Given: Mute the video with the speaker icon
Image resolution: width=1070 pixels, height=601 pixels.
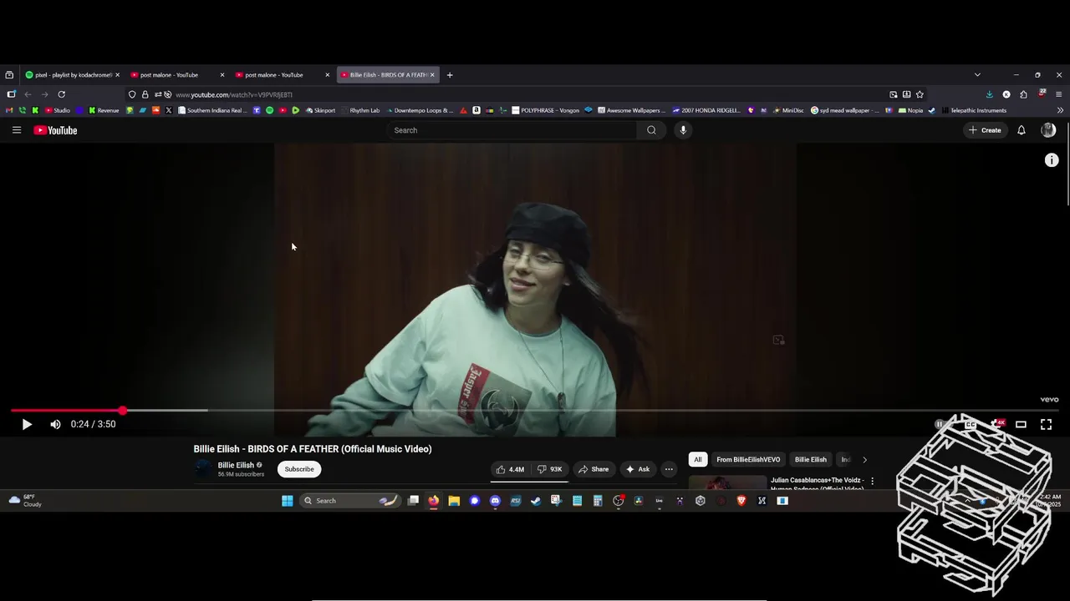Looking at the screenshot, I should pos(55,424).
